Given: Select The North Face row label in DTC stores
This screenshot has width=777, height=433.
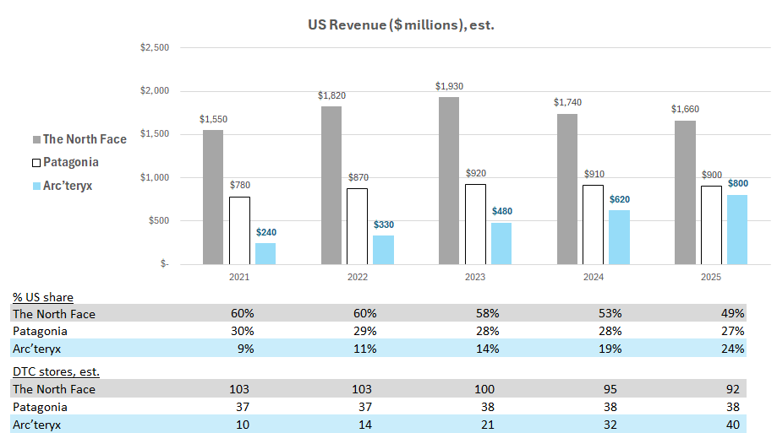Looking at the screenshot, I should click(54, 389).
